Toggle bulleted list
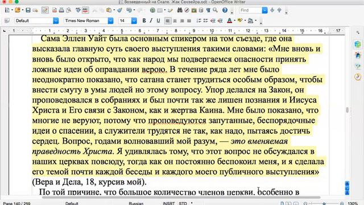This screenshot has width=364, height=205. pyautogui.click(x=206, y=20)
